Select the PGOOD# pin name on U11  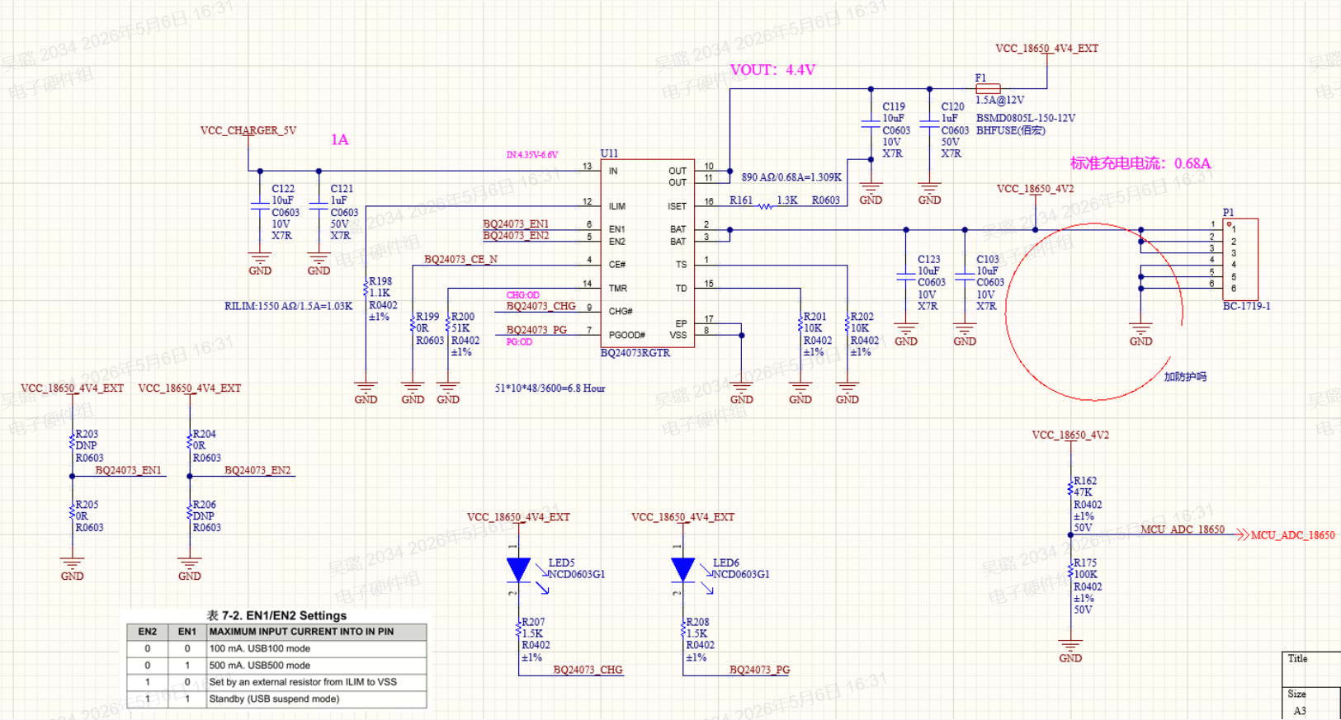point(627,335)
